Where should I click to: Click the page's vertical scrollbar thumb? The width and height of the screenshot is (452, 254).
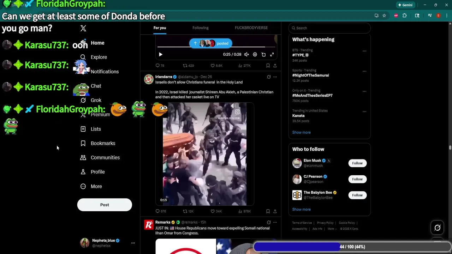[450, 147]
